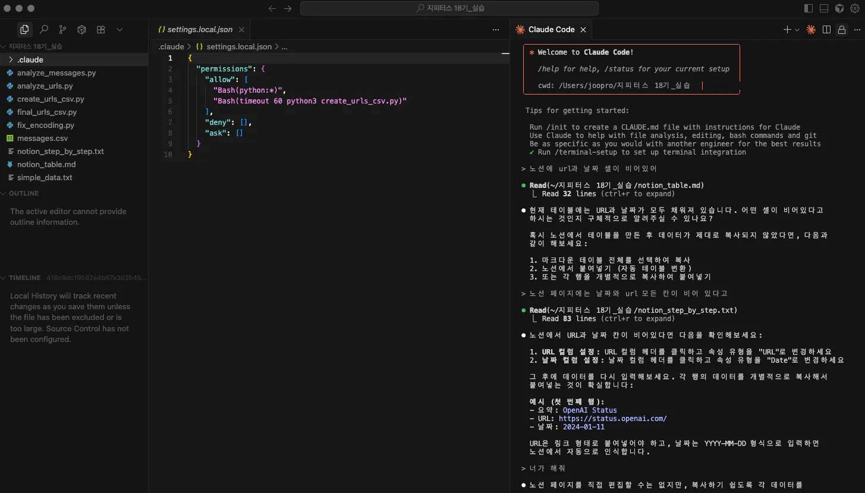Click the .claude breadcrumb segment
This screenshot has height=493, width=865.
pyautogui.click(x=171, y=46)
